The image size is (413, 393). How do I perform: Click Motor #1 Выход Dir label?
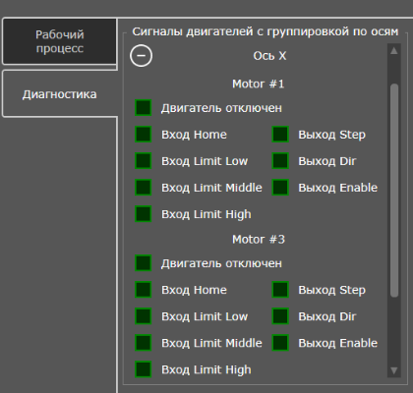pyautogui.click(x=327, y=161)
